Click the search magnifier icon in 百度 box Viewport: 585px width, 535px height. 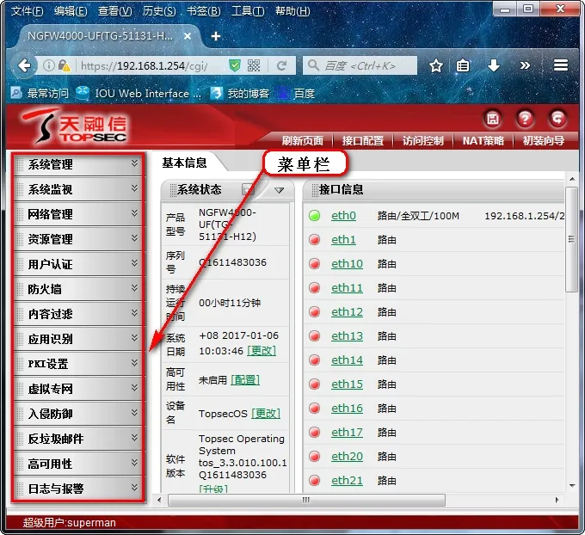313,65
